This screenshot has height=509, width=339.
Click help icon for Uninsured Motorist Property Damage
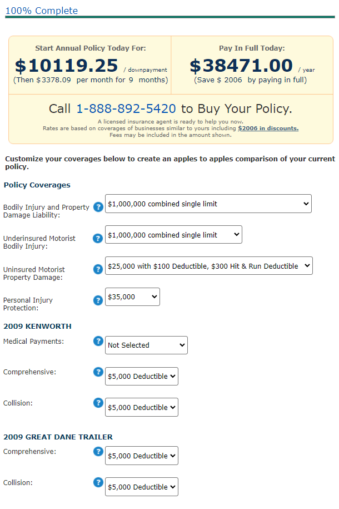pyautogui.click(x=98, y=269)
